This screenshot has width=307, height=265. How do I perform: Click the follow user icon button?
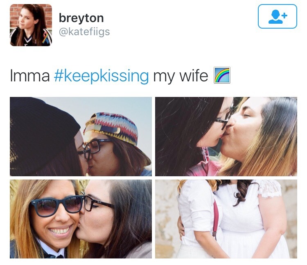click(277, 16)
